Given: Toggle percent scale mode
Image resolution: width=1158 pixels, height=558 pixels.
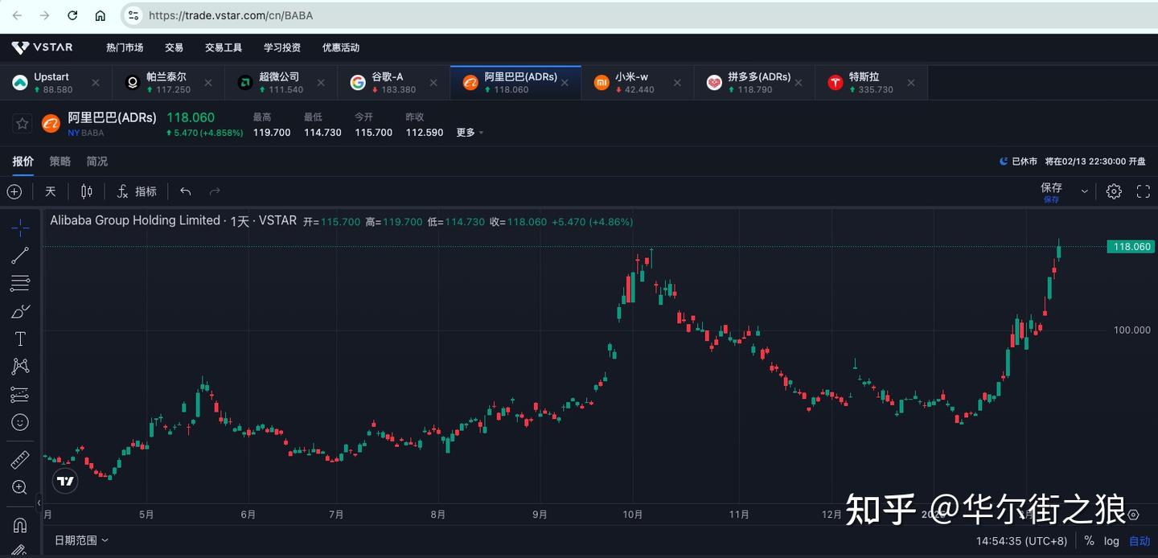Looking at the screenshot, I should 1089,541.
